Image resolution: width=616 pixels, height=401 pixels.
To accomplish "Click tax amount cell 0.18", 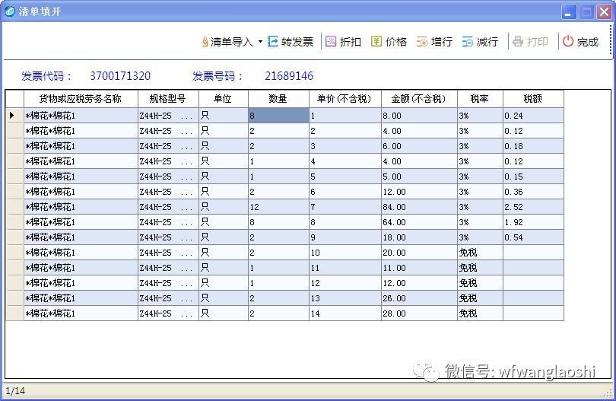I will 533,146.
